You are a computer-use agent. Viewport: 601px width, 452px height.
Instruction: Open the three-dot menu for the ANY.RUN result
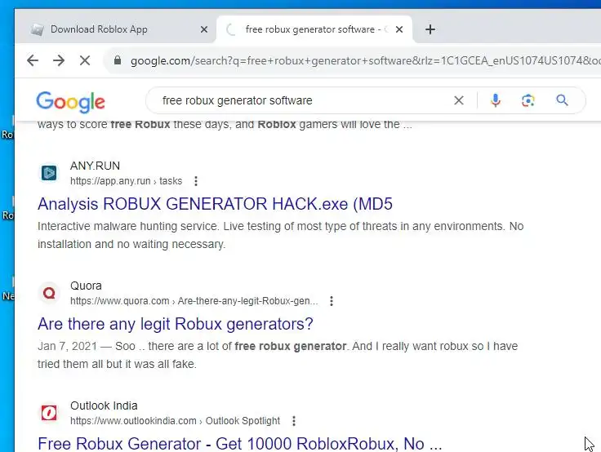tap(196, 181)
